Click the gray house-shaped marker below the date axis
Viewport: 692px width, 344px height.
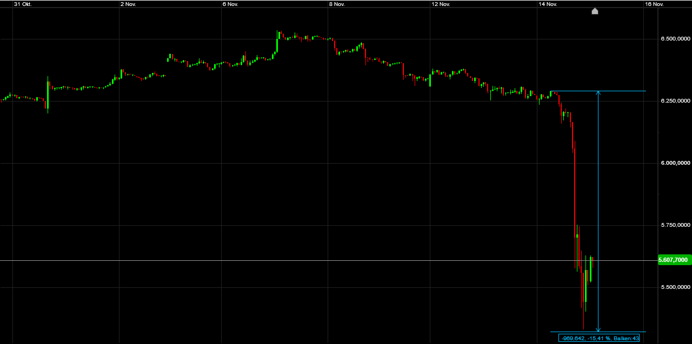tap(595, 11)
